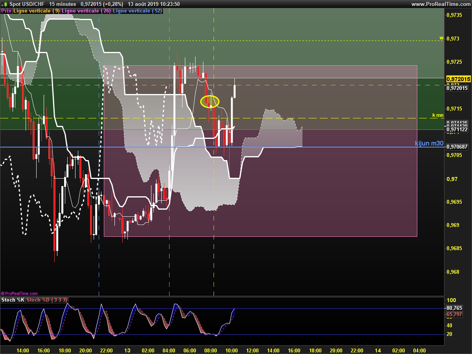Open the 15 minutes timeframe label
The image size is (472, 354).
click(x=63, y=4)
